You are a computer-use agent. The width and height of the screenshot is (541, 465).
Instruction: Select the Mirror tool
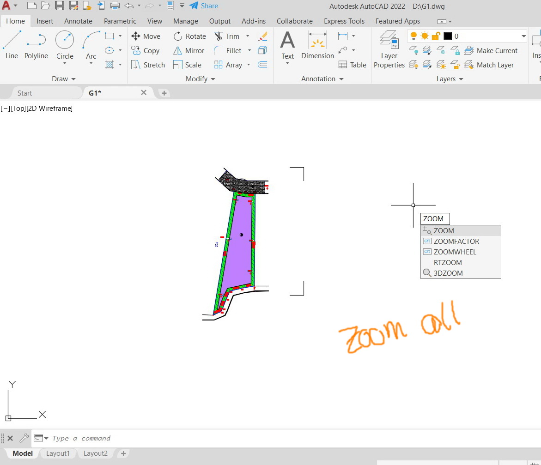[189, 50]
